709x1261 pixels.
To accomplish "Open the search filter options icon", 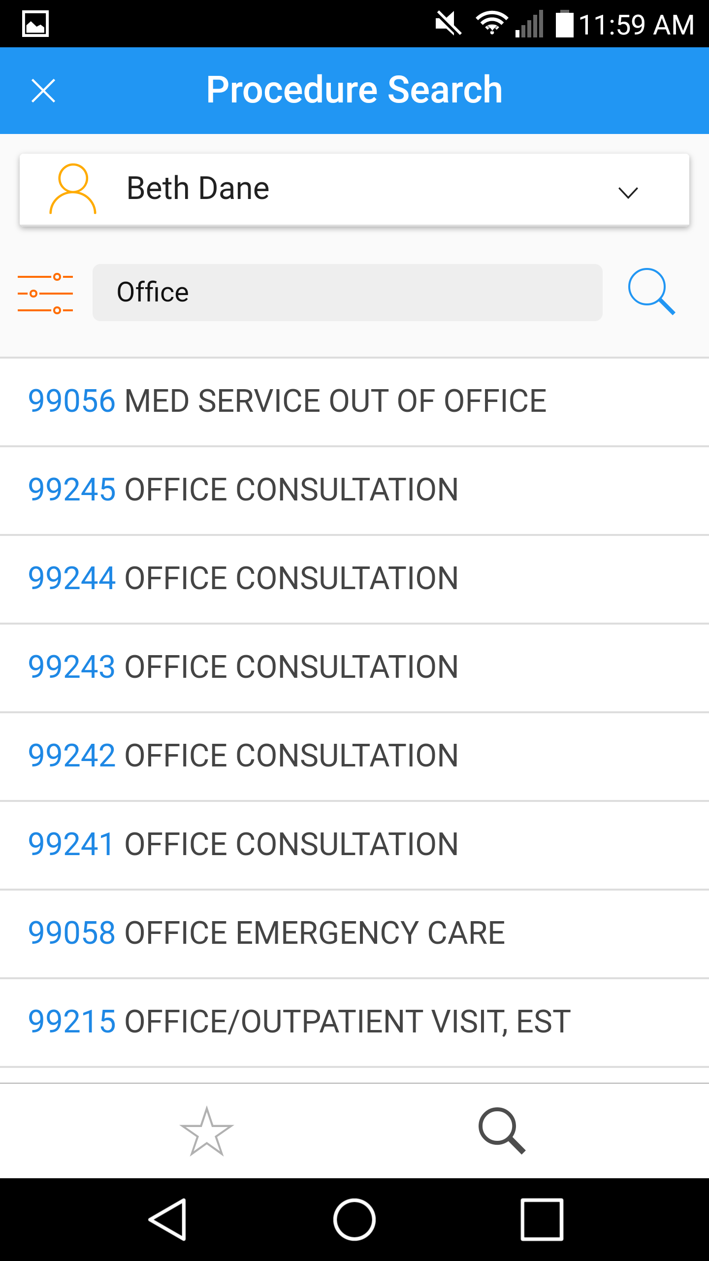I will coord(45,293).
